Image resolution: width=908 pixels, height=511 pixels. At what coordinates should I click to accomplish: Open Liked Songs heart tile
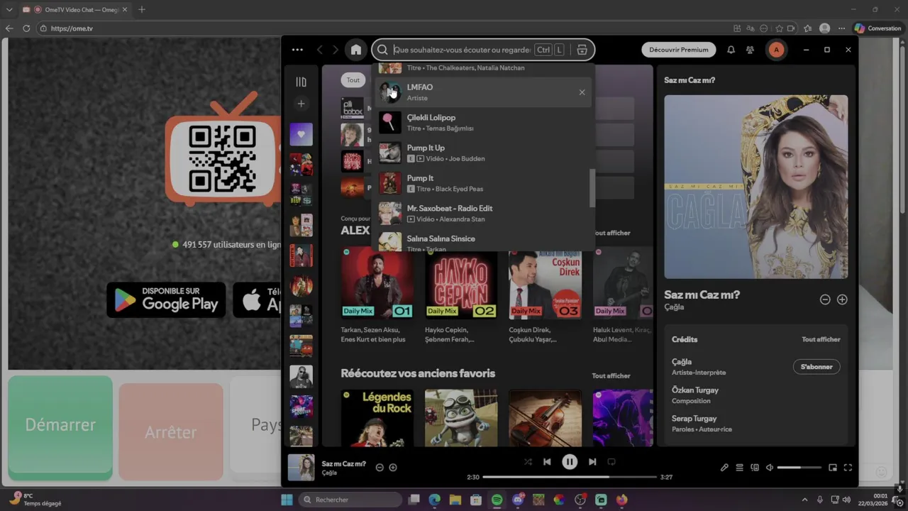[x=301, y=134]
